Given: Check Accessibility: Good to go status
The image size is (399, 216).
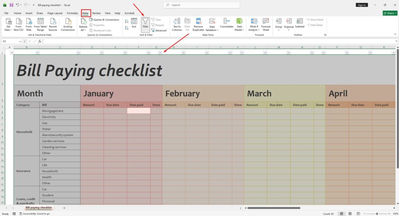Looking at the screenshot, I should [35, 214].
